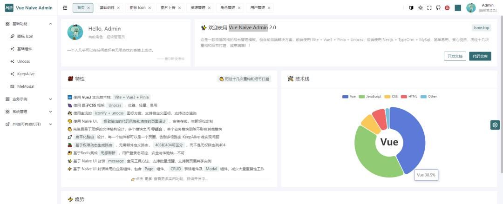This screenshot has height=204, width=503.
Task: Click the Admin user avatar in header
Action: [471, 8]
